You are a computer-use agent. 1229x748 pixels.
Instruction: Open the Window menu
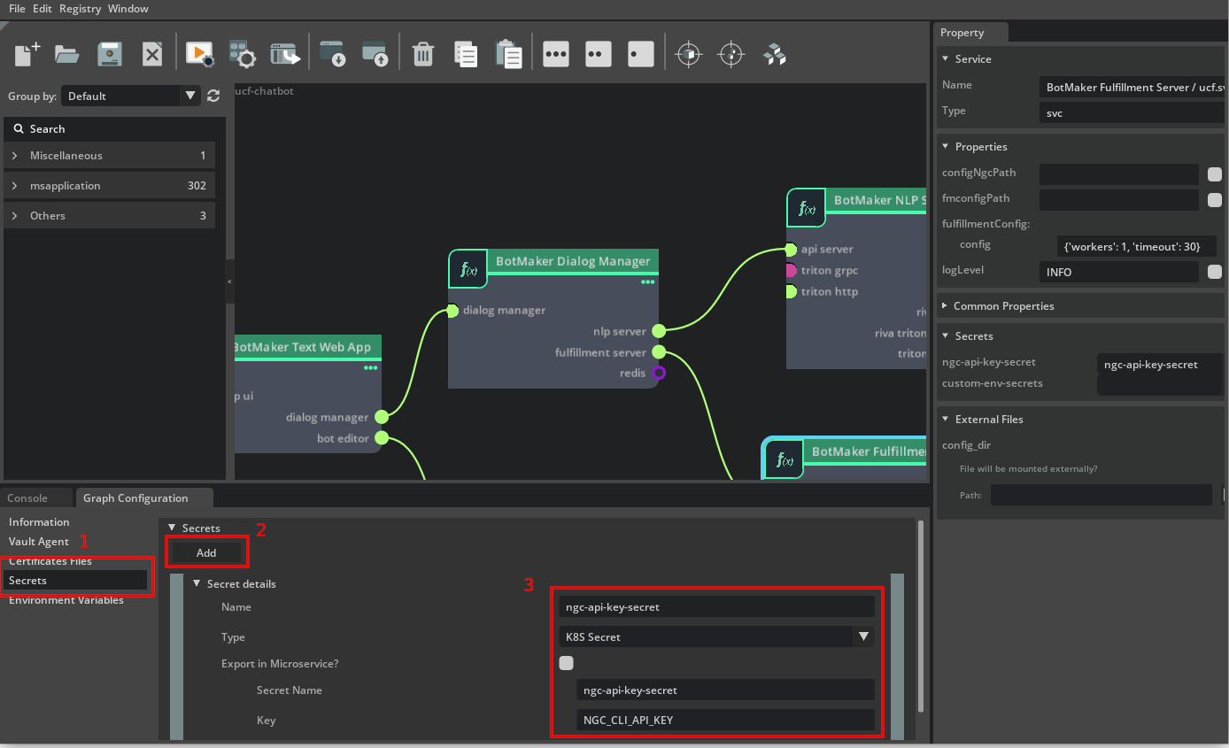click(x=128, y=9)
